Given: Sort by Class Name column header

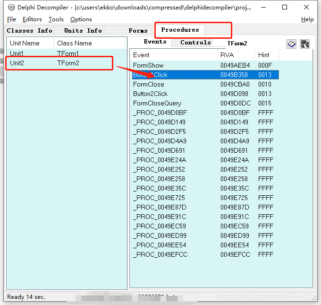Looking at the screenshot, I should pyautogui.click(x=89, y=44).
